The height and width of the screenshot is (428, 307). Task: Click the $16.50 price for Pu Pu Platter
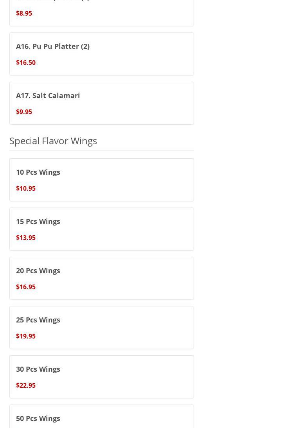click(26, 63)
